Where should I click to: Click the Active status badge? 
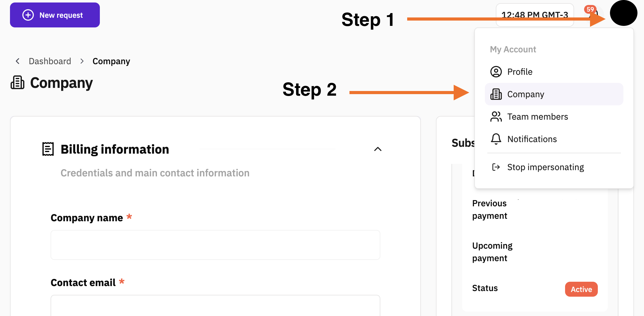[581, 289]
